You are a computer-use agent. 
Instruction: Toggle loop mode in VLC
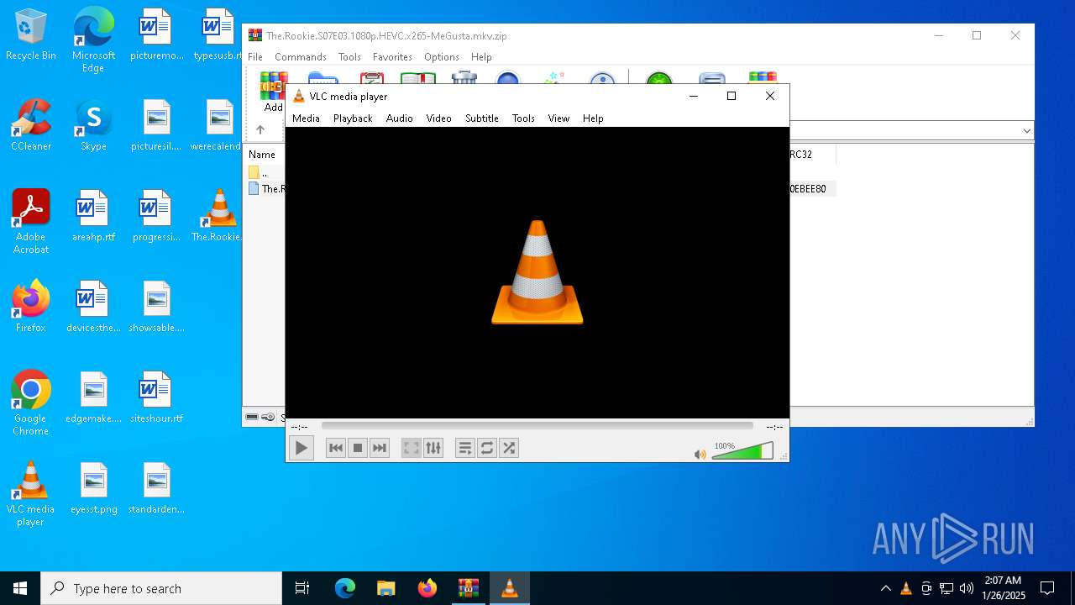pyautogui.click(x=487, y=448)
